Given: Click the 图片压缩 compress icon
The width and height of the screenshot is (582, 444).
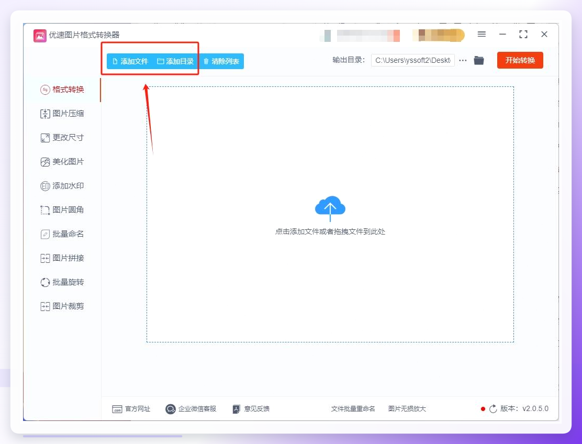Looking at the screenshot, I should click(x=45, y=114).
